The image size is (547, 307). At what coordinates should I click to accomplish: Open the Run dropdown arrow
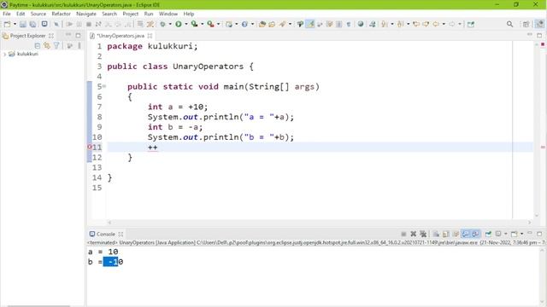tap(186, 24)
